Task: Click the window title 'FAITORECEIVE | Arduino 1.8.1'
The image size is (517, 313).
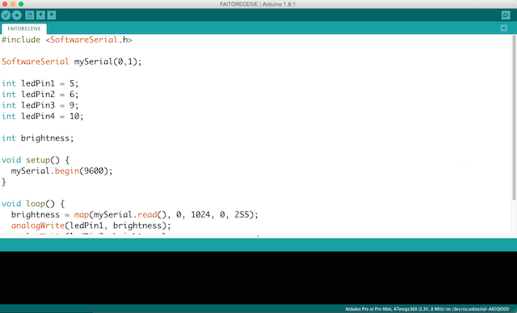Action: (258, 4)
